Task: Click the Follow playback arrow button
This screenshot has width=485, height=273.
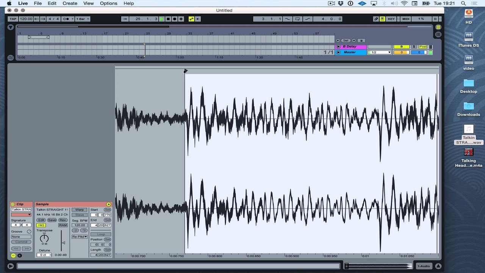Action: 125,19
